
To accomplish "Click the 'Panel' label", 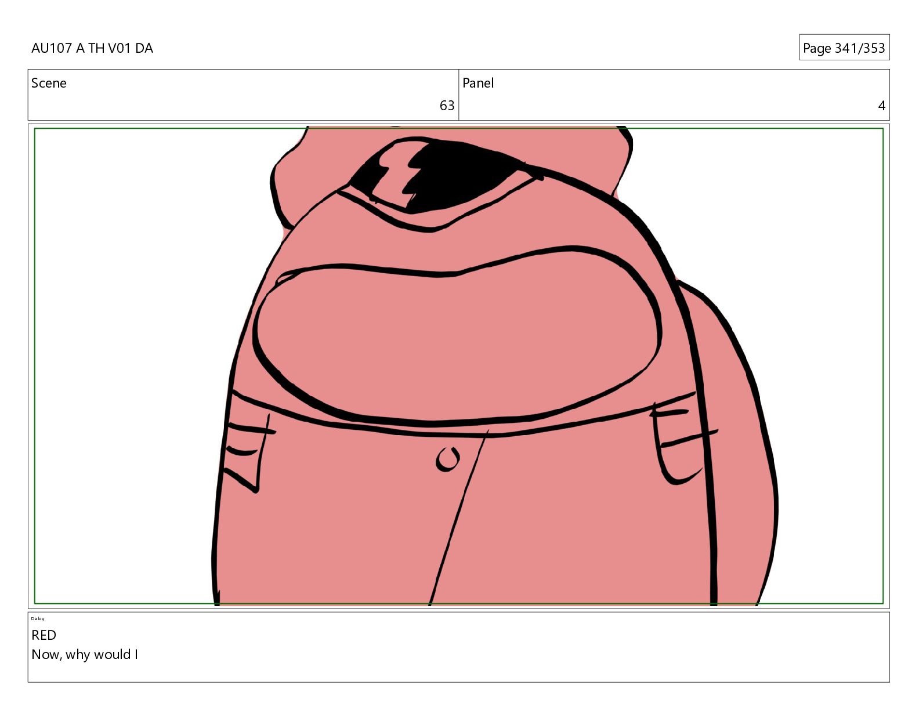I will (478, 83).
